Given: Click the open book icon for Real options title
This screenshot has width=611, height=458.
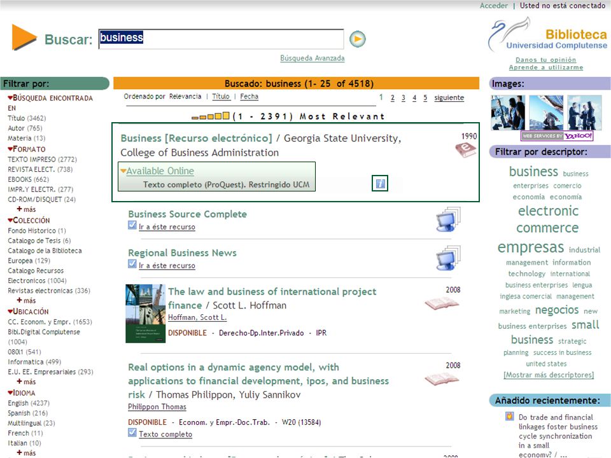Looking at the screenshot, I should (x=442, y=379).
